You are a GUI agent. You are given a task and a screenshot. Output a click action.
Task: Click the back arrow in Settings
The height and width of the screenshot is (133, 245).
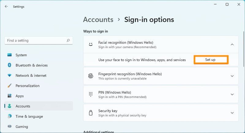tap(6, 6)
